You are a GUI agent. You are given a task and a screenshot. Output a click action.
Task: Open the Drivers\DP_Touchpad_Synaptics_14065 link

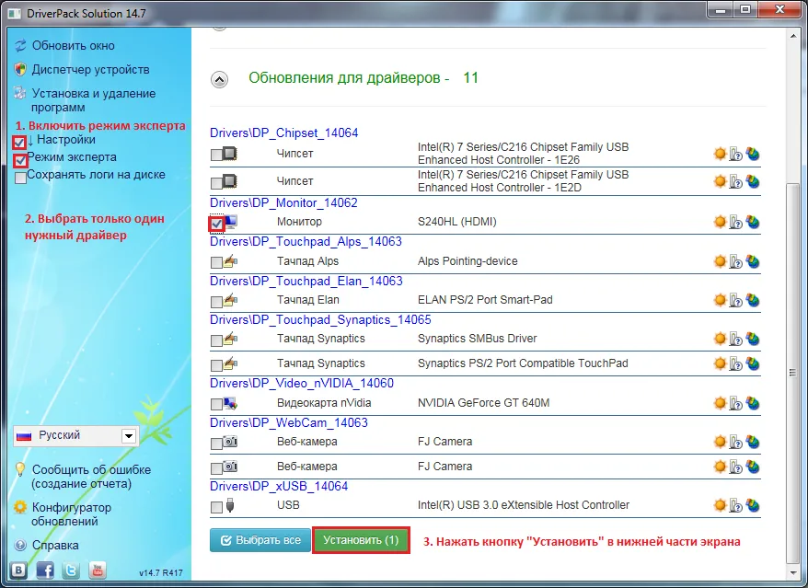[x=320, y=319]
